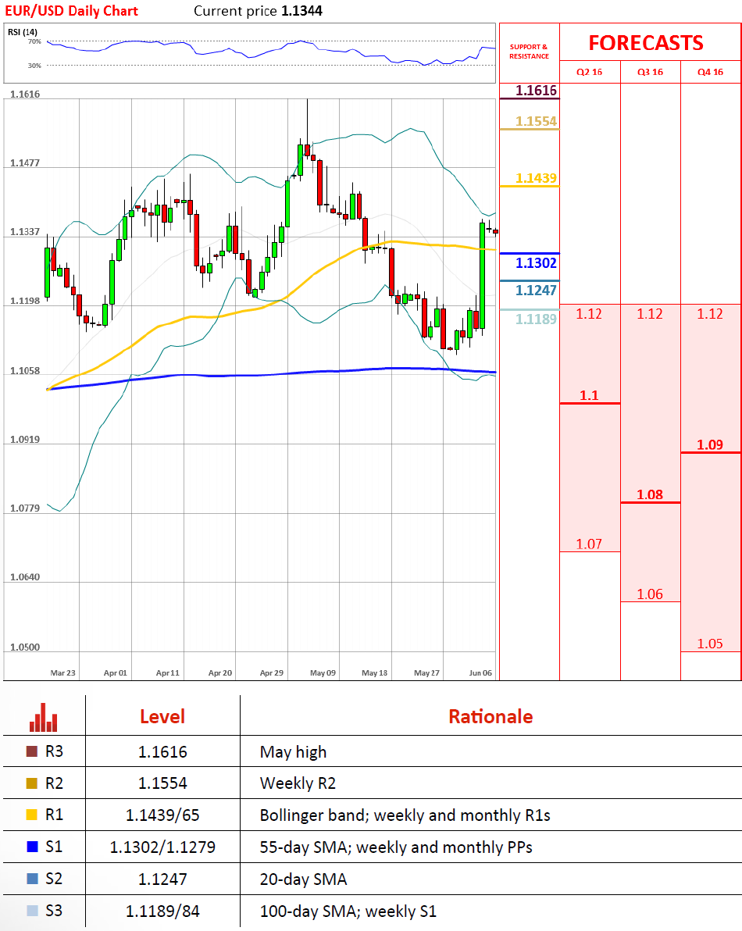Screen dimensions: 742x931
Task: Click the red bar chart icon in table header
Action: pyautogui.click(x=43, y=717)
